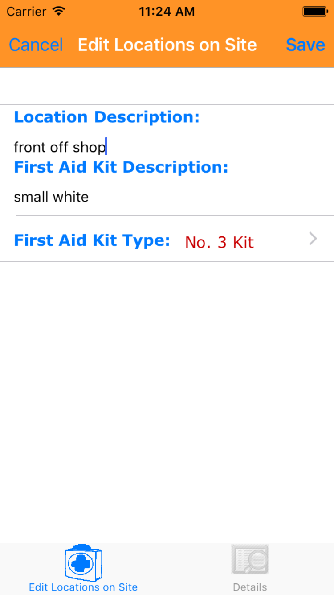Switch to the Details tab label
Image resolution: width=334 pixels, height=595 pixels.
(x=250, y=587)
